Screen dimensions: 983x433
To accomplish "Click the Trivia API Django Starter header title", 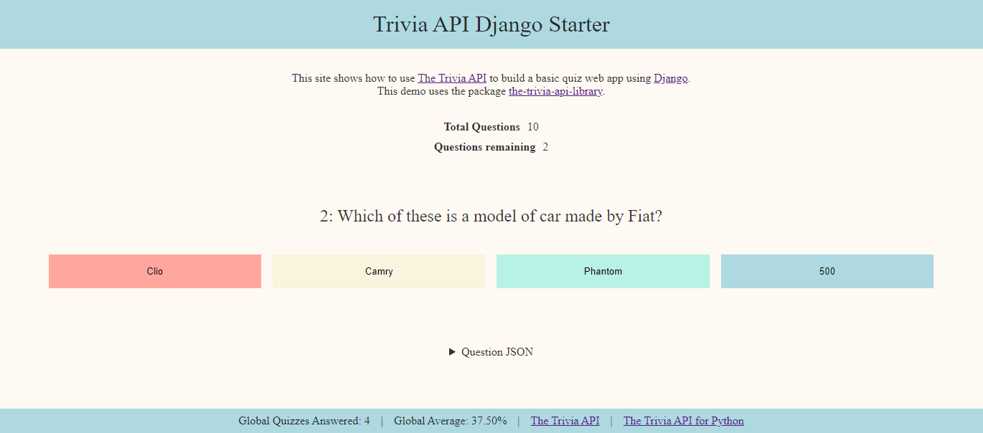I will point(491,24).
